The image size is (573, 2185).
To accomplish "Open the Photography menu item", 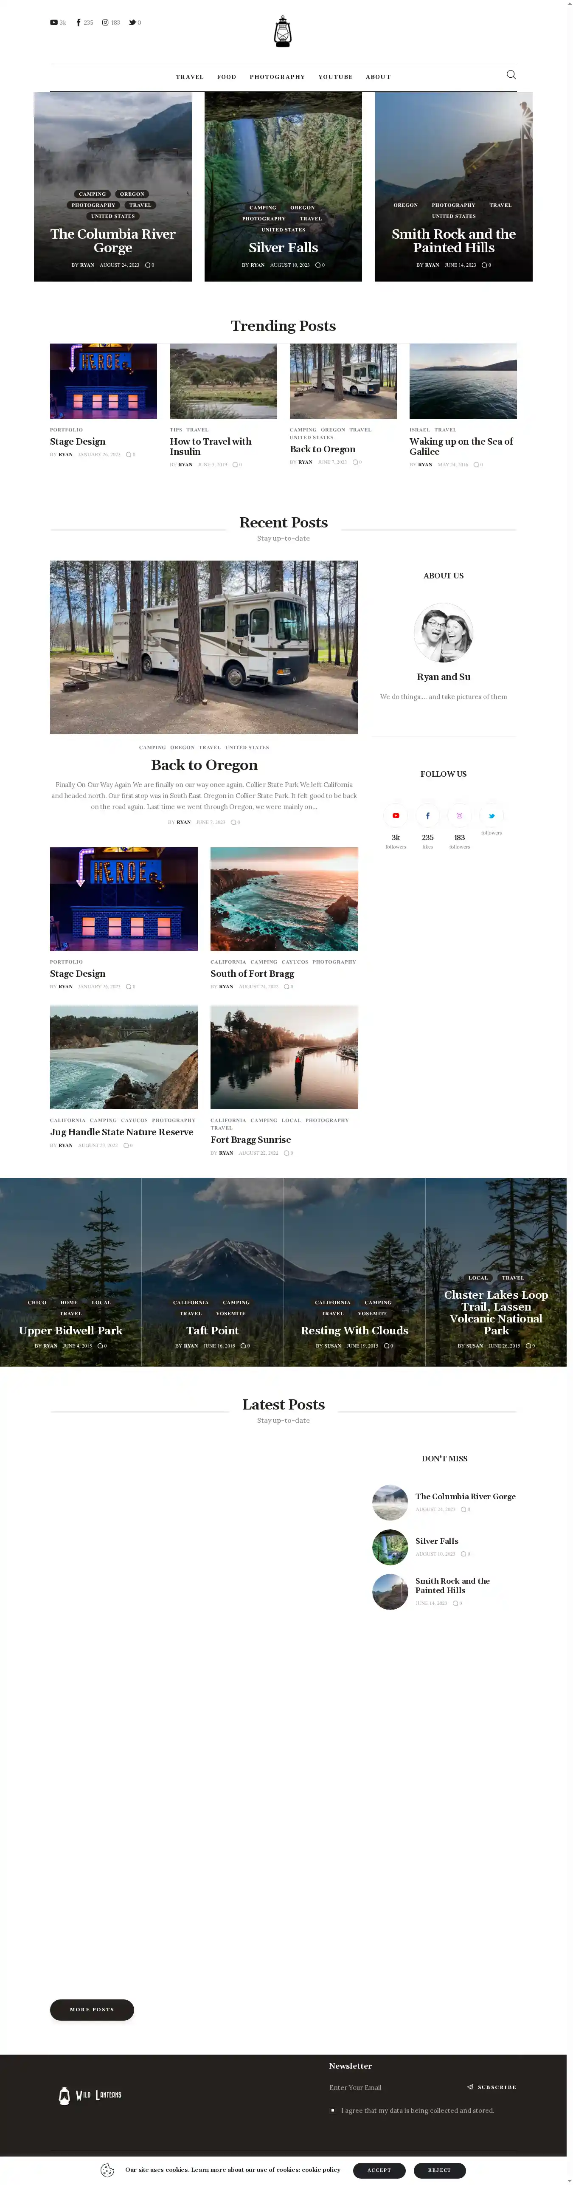I will pos(277,77).
